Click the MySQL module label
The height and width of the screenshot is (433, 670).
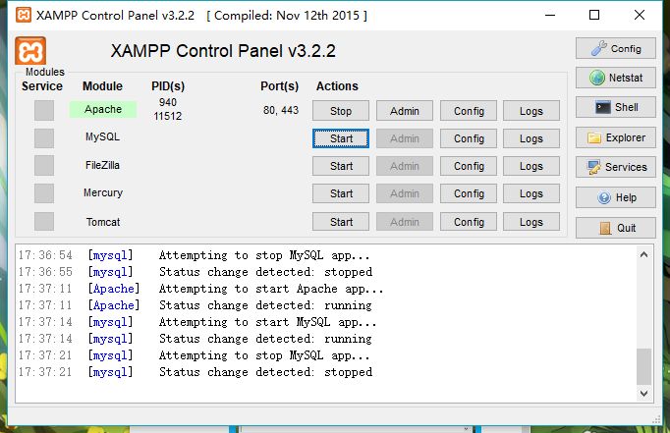(x=102, y=136)
